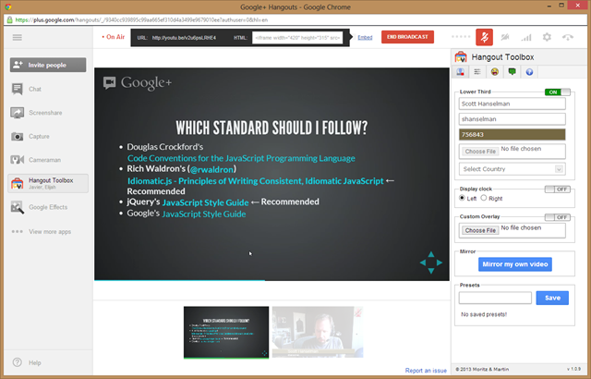Image resolution: width=591 pixels, height=379 pixels.
Task: Click the youtu.be URL text
Action: pos(184,38)
